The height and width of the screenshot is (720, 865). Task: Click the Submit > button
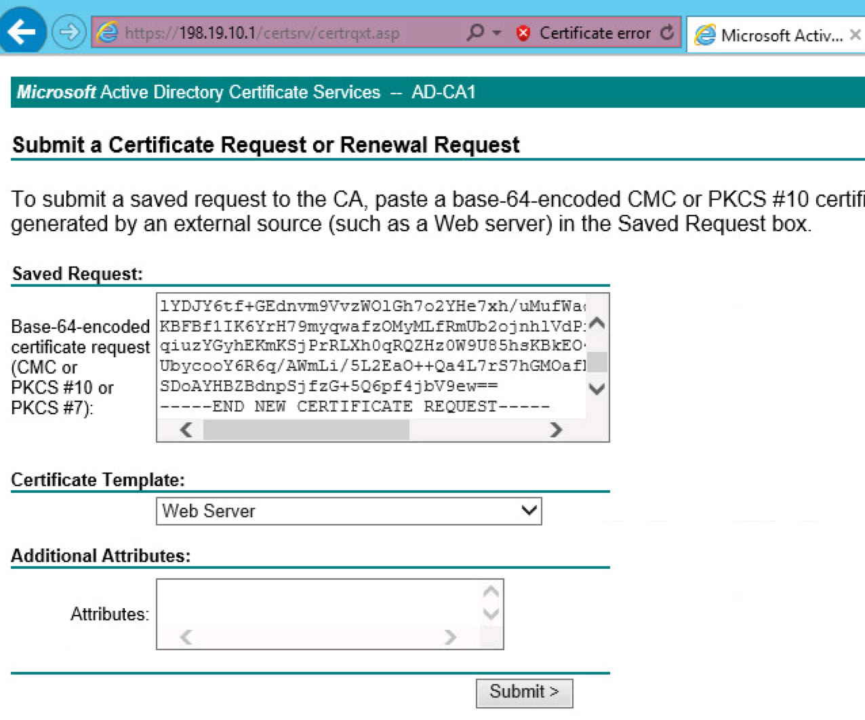click(x=524, y=692)
